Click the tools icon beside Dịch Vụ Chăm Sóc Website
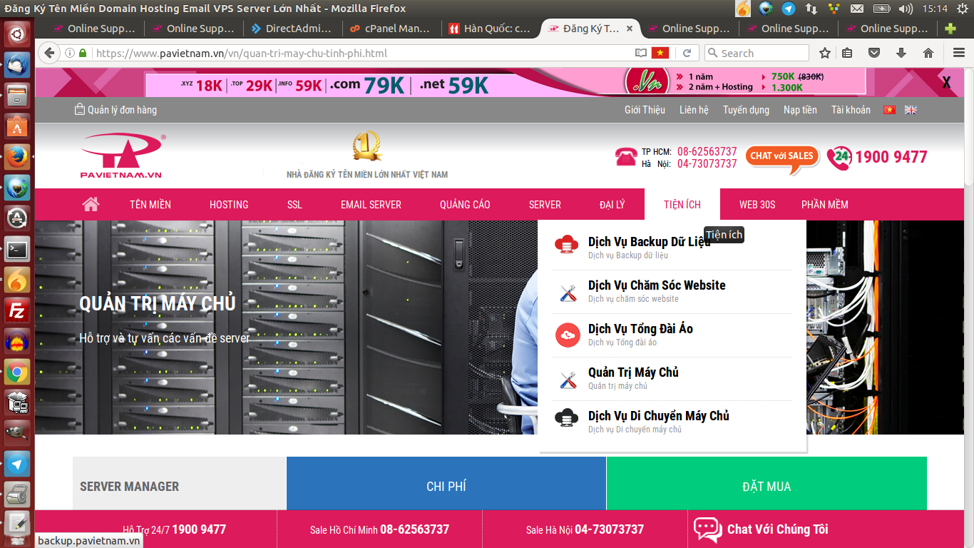This screenshot has width=974, height=548. pyautogui.click(x=568, y=293)
